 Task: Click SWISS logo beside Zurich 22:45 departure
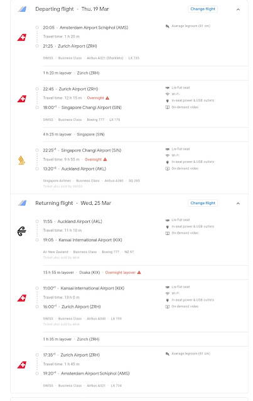22,99
